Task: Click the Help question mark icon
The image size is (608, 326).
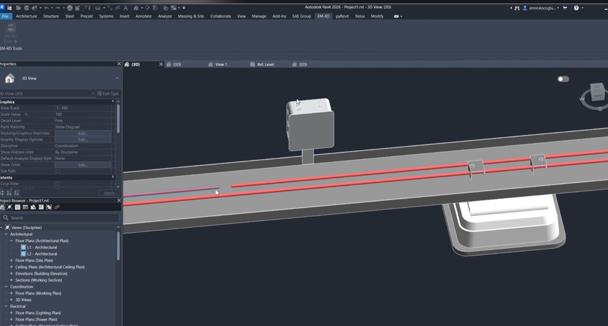Action: [576, 8]
